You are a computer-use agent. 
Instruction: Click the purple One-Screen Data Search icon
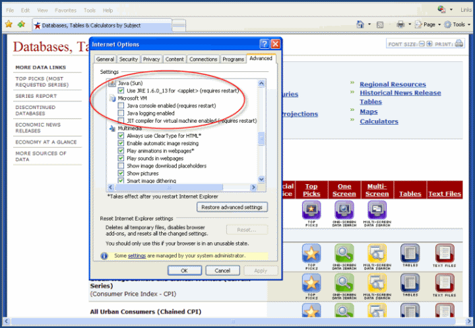pos(344,210)
